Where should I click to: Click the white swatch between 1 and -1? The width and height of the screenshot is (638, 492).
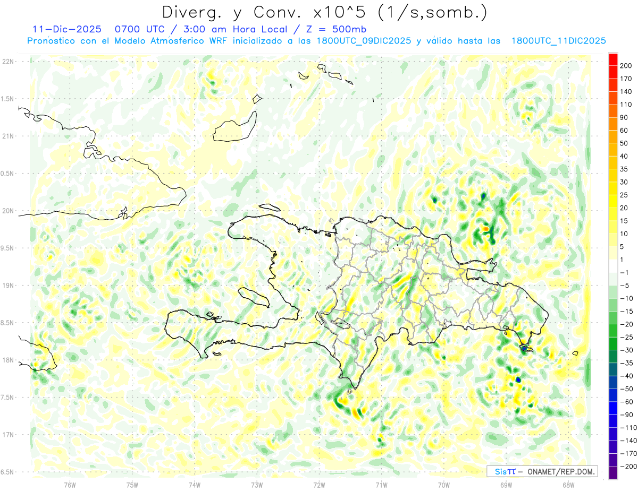613,266
